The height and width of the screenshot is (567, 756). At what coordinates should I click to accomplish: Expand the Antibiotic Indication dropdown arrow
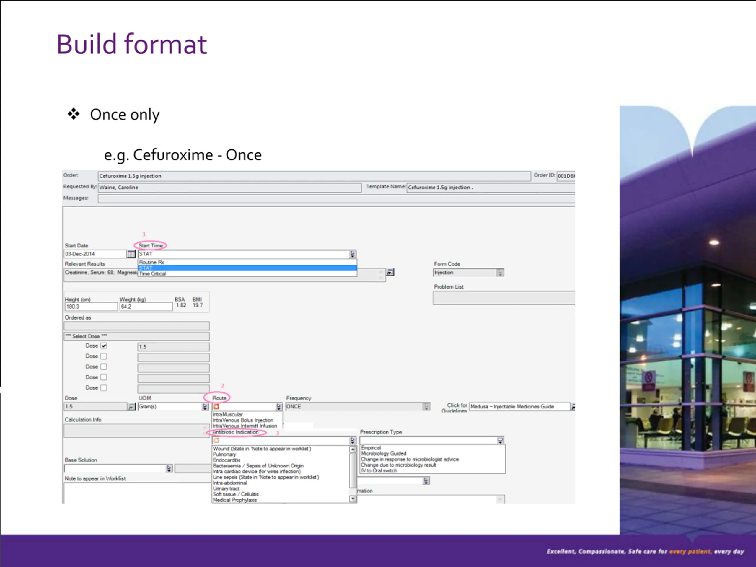pyautogui.click(x=353, y=441)
